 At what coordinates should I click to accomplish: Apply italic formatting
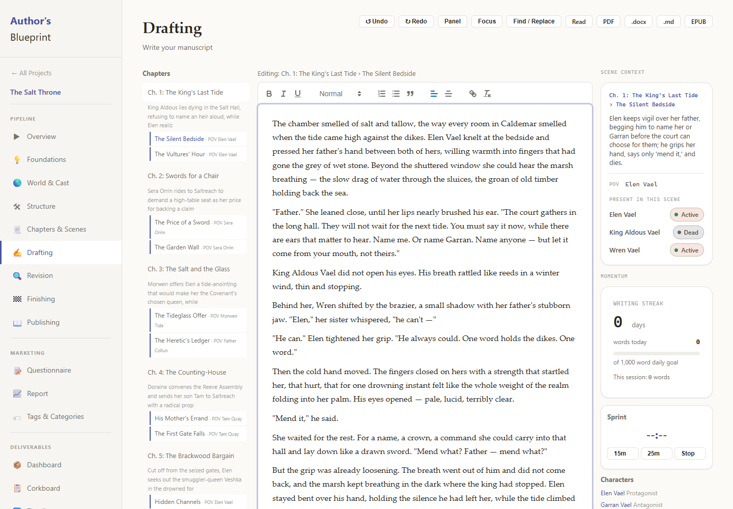284,94
